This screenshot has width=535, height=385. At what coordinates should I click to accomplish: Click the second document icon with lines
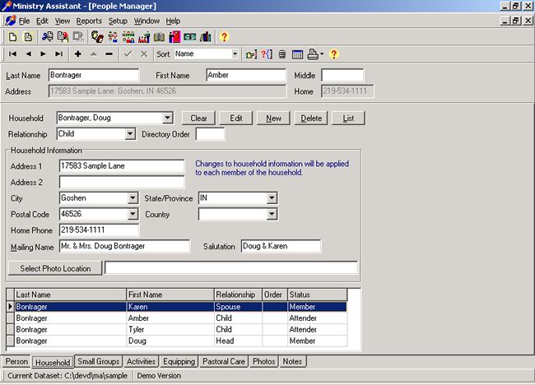click(28, 37)
